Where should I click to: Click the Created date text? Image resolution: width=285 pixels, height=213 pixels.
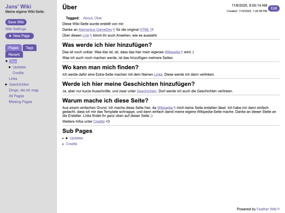pyautogui.click(x=247, y=11)
